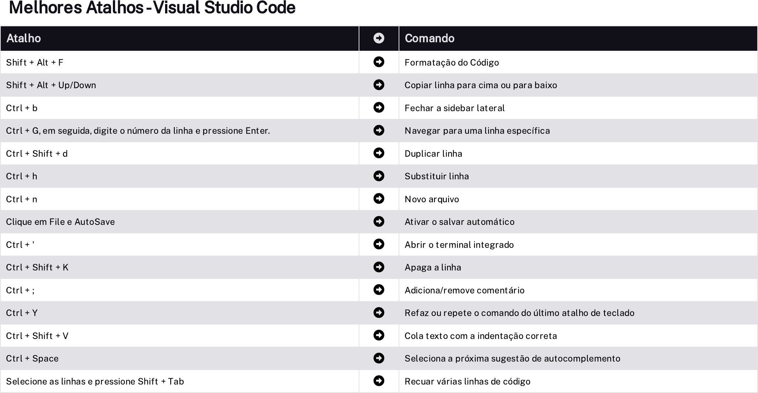This screenshot has height=393, width=758.
Task: Click arrow icon beside Novo arquivo
Action: [379, 199]
